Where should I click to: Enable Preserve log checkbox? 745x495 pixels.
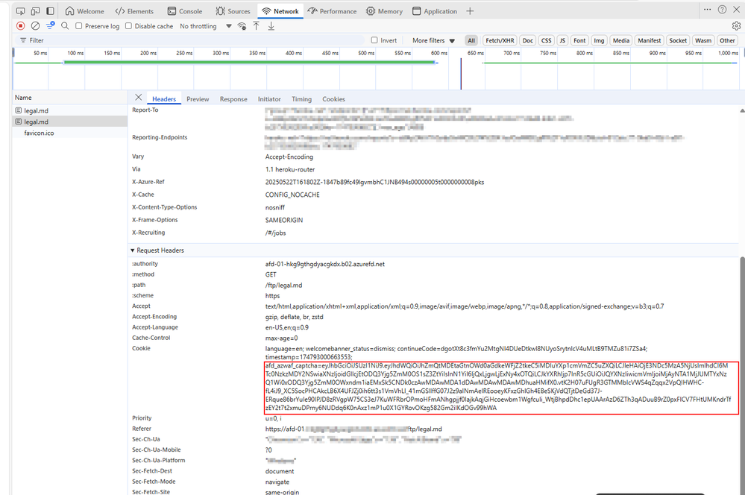(79, 26)
